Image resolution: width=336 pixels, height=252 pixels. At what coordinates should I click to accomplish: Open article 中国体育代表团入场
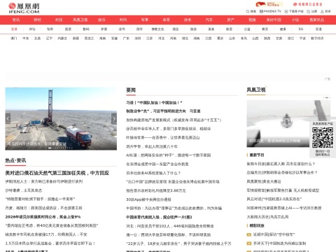click(x=159, y=217)
